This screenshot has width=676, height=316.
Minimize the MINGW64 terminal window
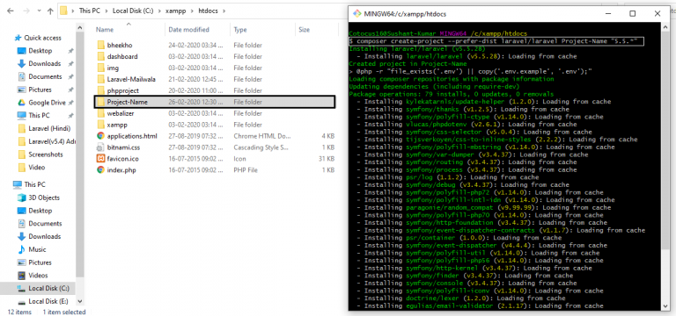click(x=608, y=13)
